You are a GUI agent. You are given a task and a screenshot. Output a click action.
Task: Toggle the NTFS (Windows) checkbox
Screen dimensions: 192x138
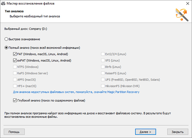pos(15,67)
